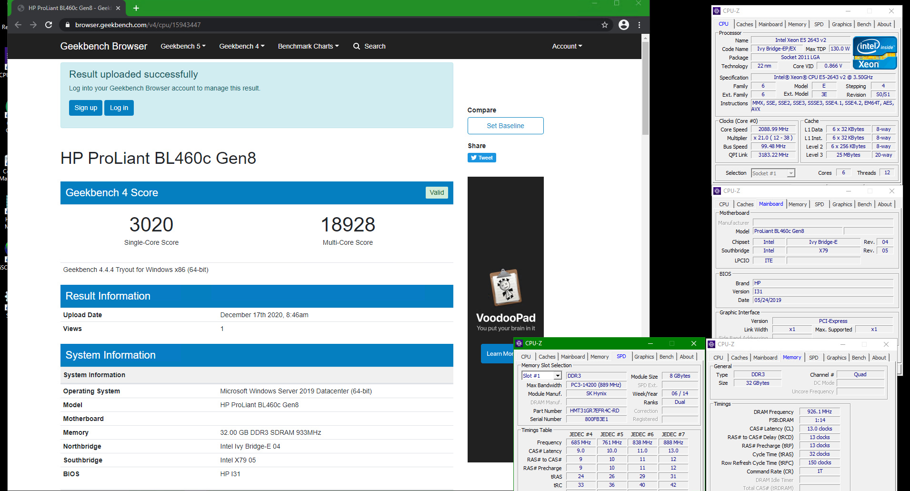Select Mainboard tab in Memory CPU-Z window
This screenshot has height=491, width=910.
pos(765,358)
